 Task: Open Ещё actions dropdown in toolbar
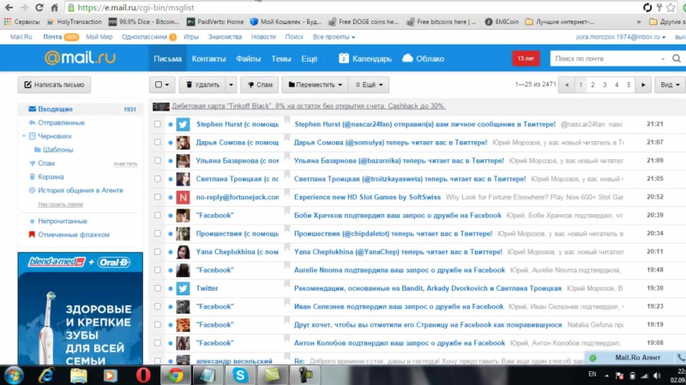369,85
